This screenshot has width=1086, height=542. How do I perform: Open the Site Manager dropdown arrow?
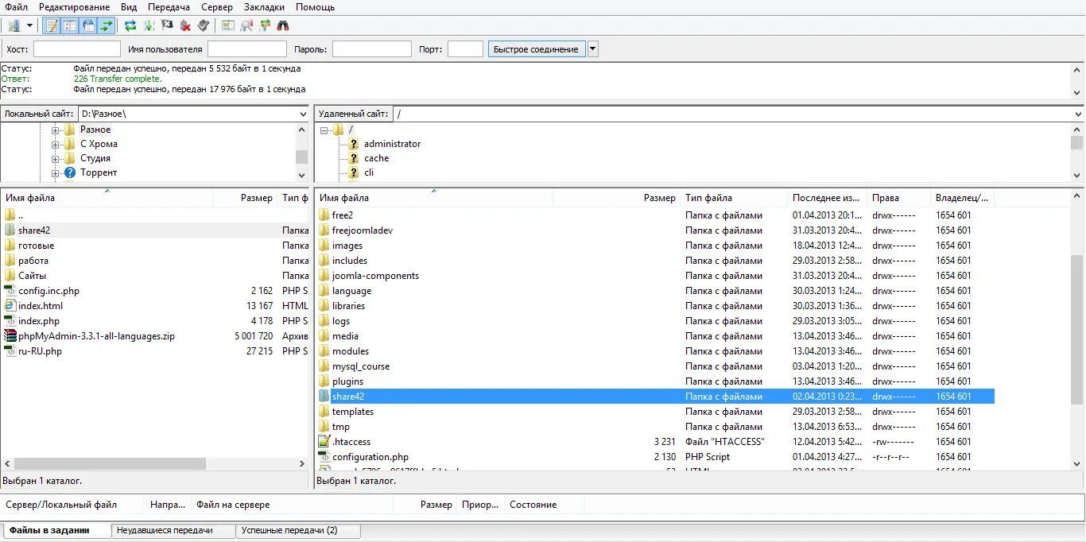click(x=29, y=25)
